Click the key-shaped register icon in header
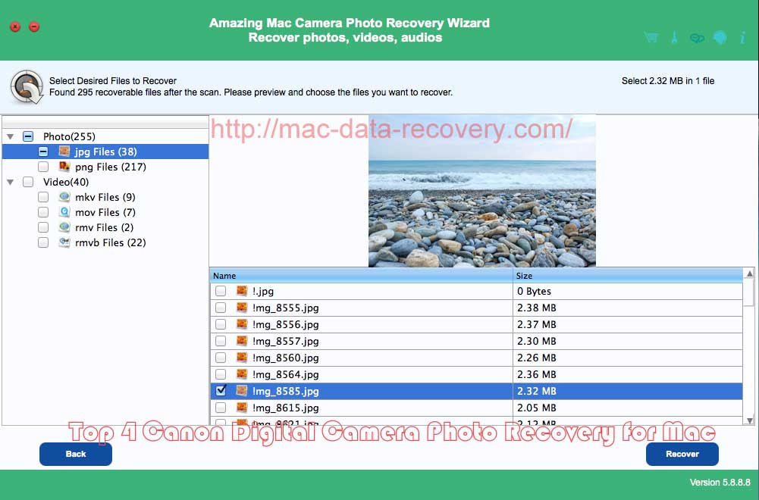Image resolution: width=759 pixels, height=500 pixels. tap(673, 38)
